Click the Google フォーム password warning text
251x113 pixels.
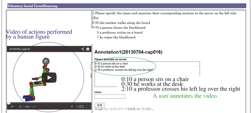coord(124,109)
